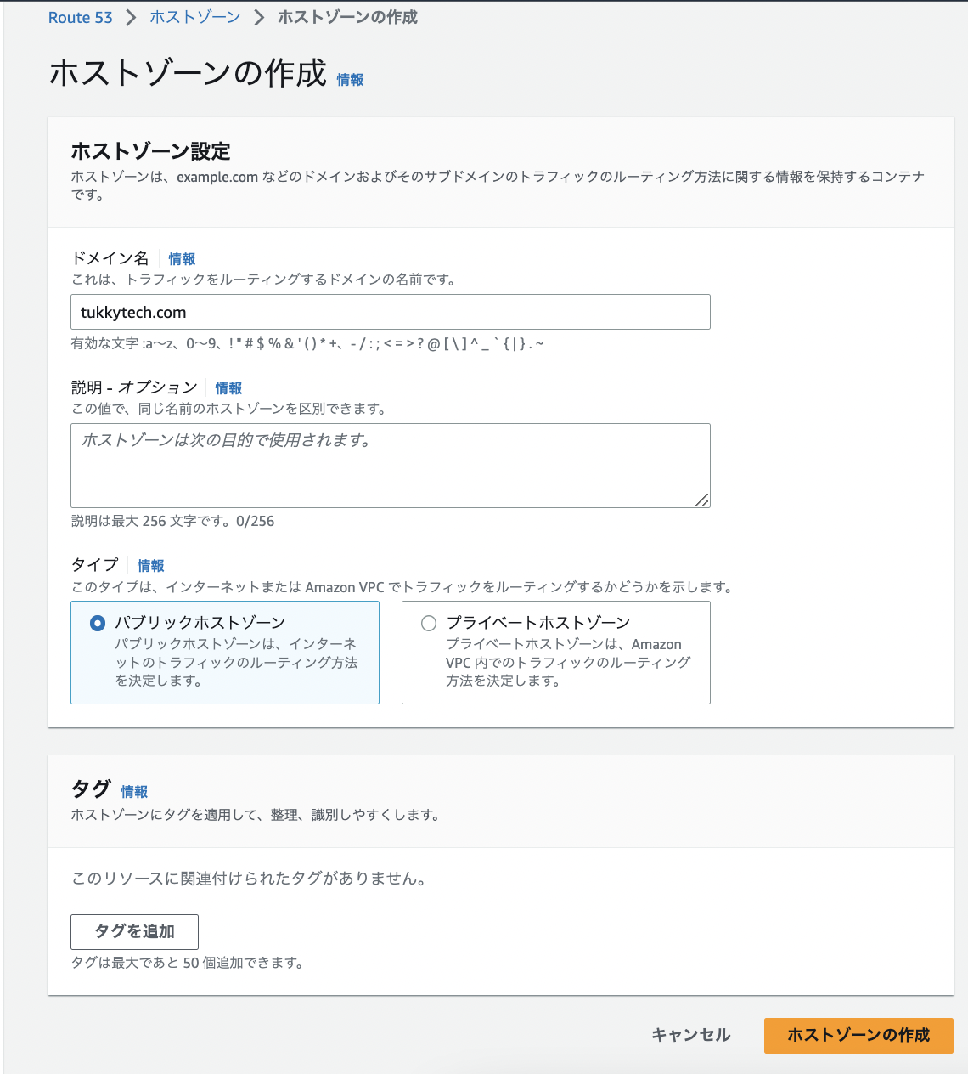Focus the description text area
Screen dimensions: 968x1074
[x=390, y=465]
